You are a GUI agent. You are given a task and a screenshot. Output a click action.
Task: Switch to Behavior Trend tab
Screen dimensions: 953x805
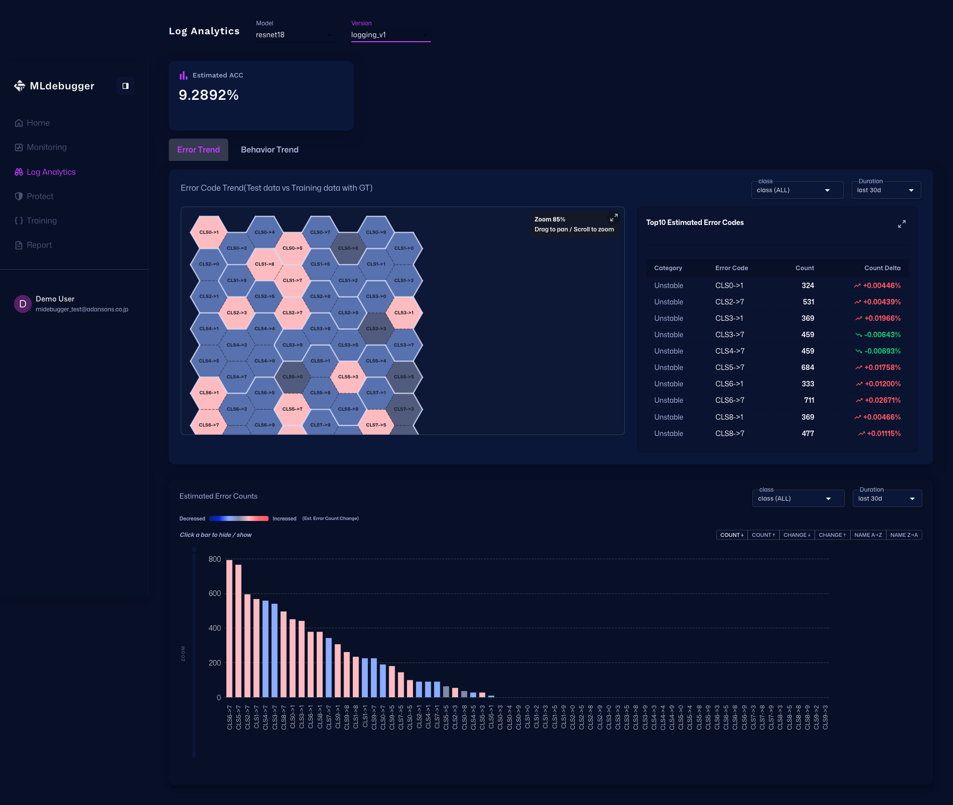tap(270, 149)
